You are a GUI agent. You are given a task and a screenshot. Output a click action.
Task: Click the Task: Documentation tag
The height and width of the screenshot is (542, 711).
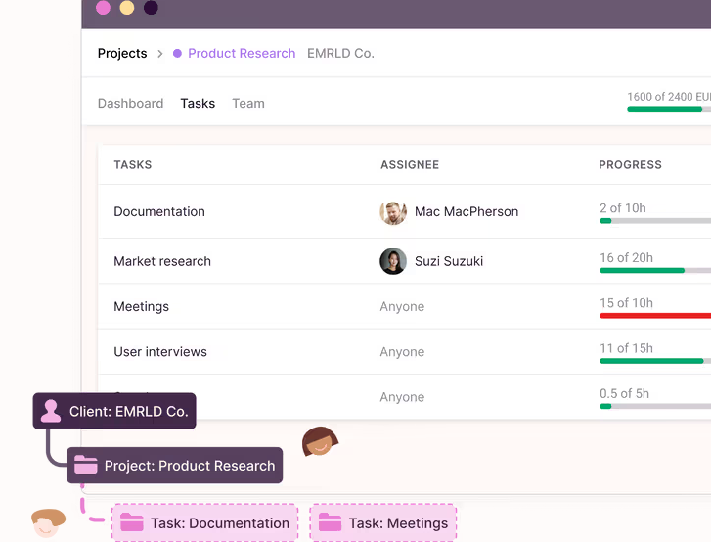(x=205, y=522)
